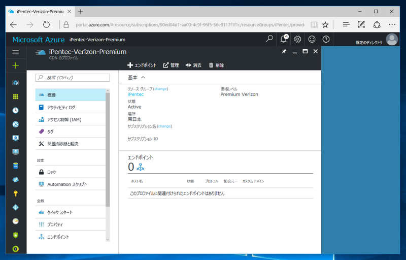Open the SQL databases icon in sidebar
Screen dimensions: 406x260
point(16,166)
